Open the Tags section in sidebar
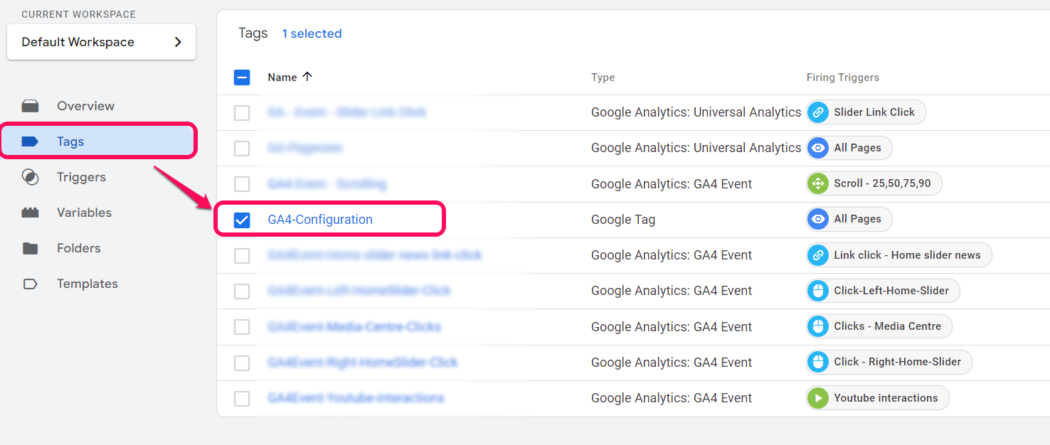The width and height of the screenshot is (1050, 445). (x=70, y=141)
